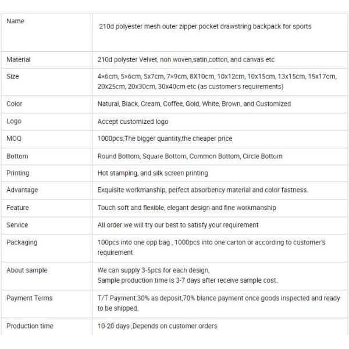This screenshot has width=349, height=349.
Task: Select the Payment Terms label cell
Action: click(x=29, y=298)
